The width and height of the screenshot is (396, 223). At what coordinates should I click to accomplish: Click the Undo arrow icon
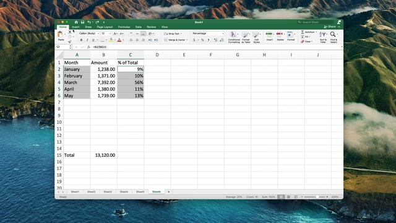pos(89,22)
